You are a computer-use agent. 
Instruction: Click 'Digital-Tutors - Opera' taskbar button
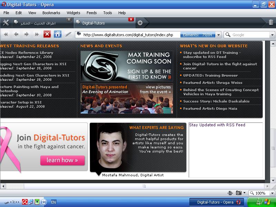(x=217, y=202)
